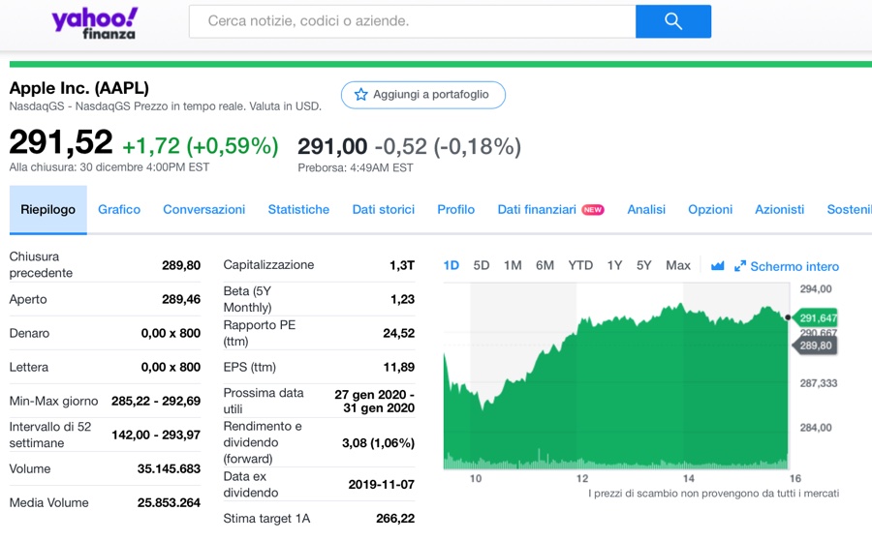
Task: Select the 5D chart range
Action: (482, 265)
